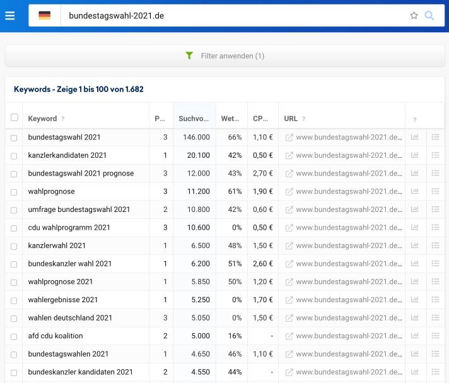Click help icon next to Keyword header
The height and width of the screenshot is (383, 449).
pos(63,119)
